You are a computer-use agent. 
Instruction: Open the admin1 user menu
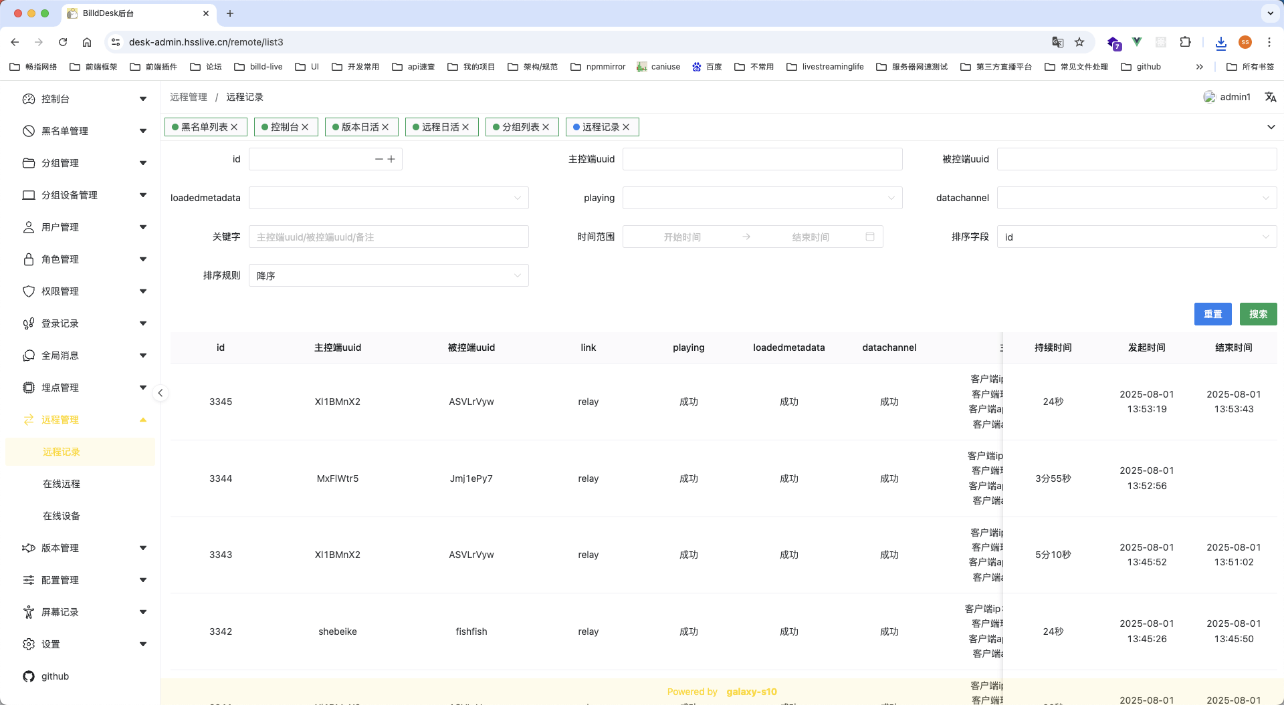1227,97
